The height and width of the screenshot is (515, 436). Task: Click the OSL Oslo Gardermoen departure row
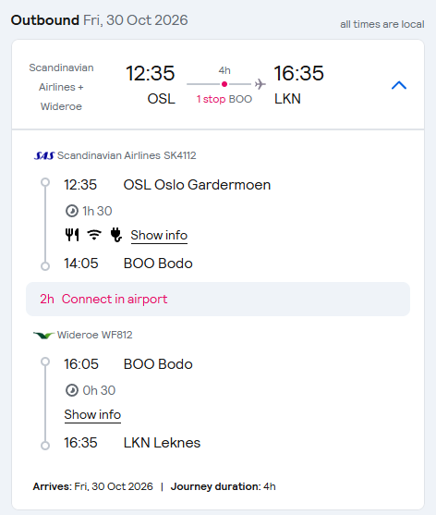coord(167,185)
